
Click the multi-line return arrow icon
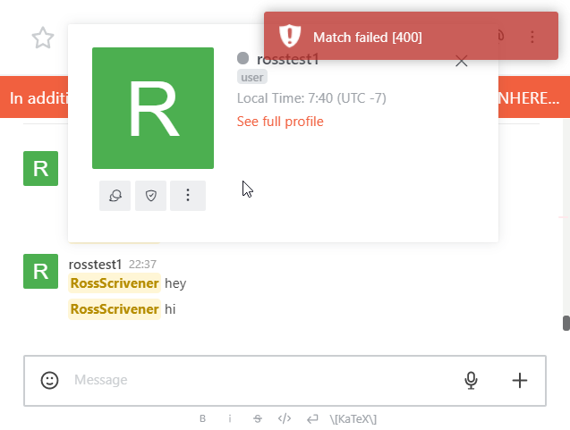click(312, 418)
